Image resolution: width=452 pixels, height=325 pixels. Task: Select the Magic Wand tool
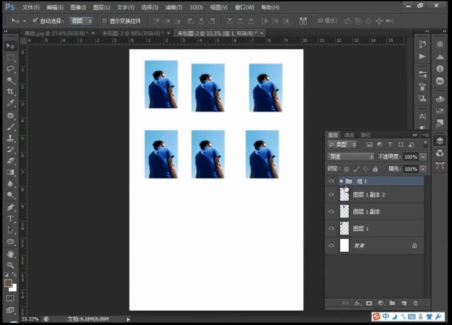point(11,80)
